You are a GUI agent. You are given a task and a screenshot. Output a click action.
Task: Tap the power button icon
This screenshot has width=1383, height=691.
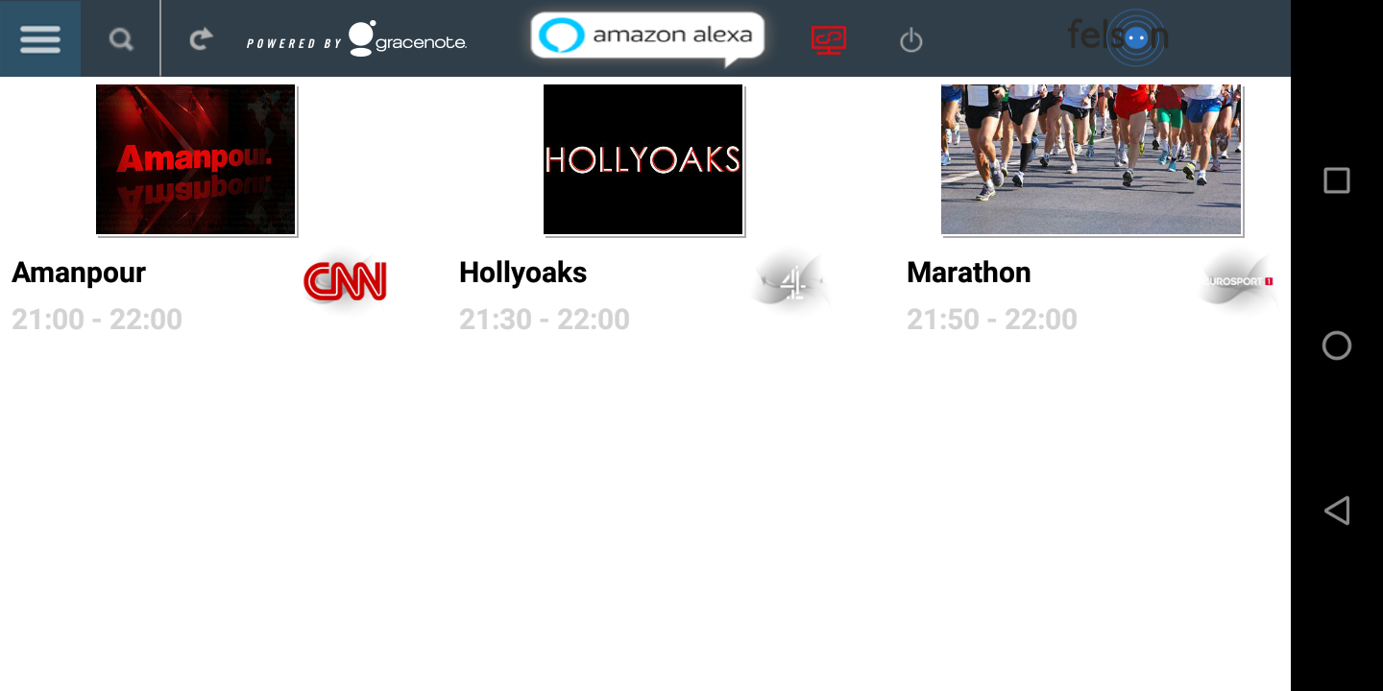pos(910,40)
